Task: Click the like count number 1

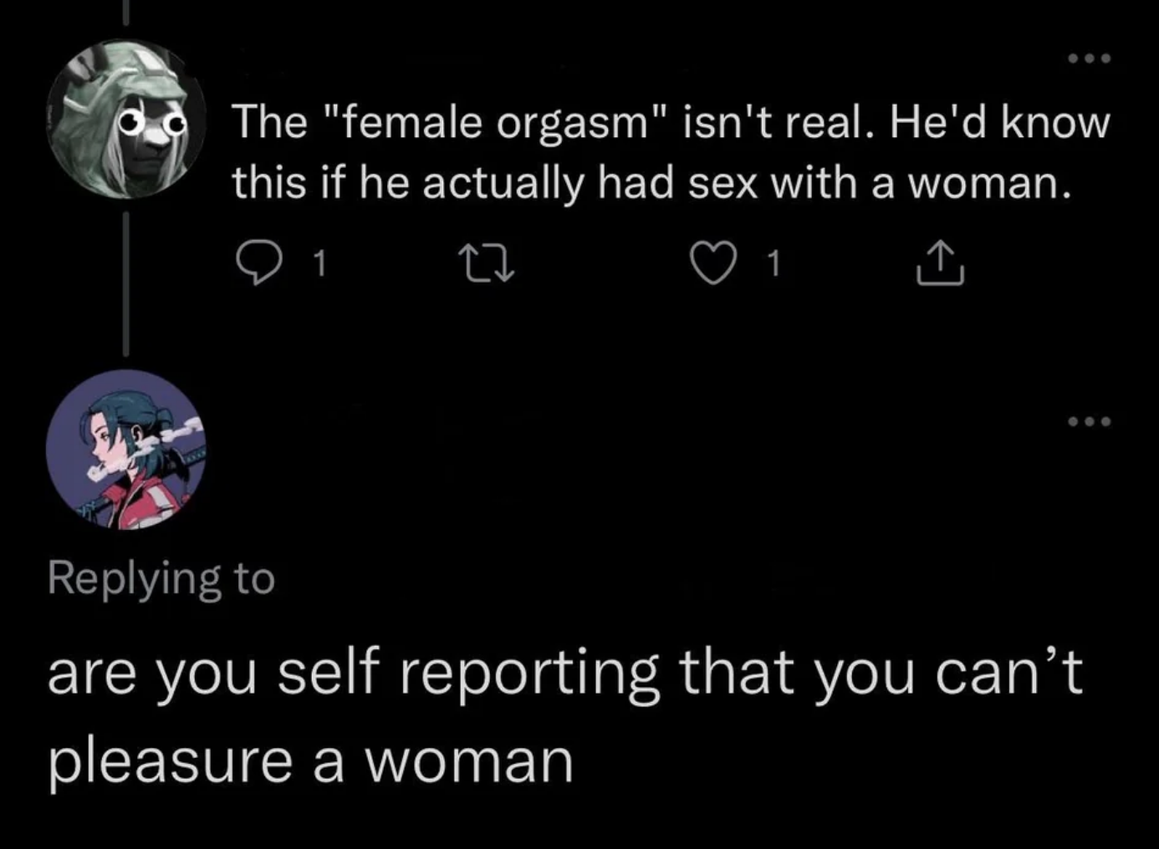Action: (774, 265)
